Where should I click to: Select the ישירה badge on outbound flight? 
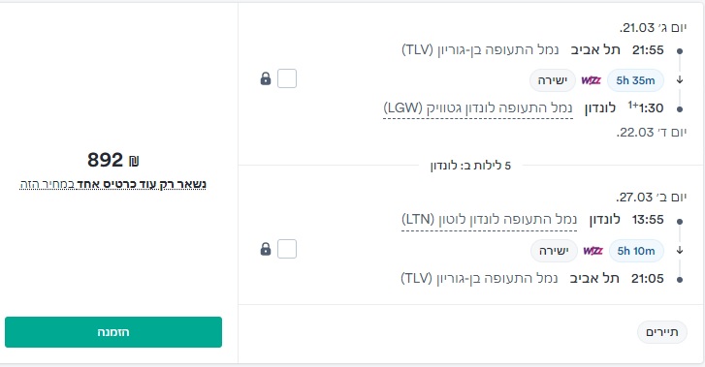point(552,80)
